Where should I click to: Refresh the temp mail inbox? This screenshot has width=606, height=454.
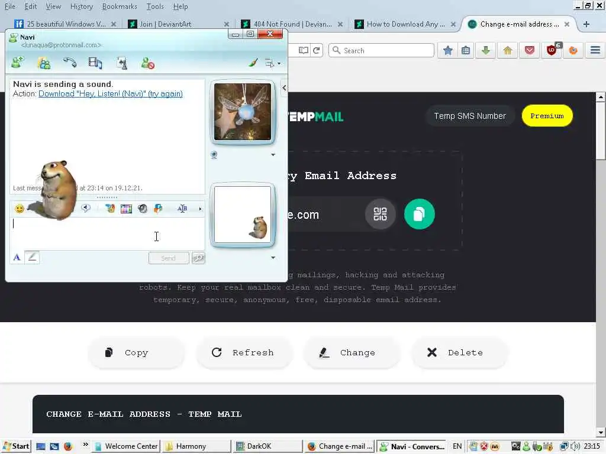244,352
